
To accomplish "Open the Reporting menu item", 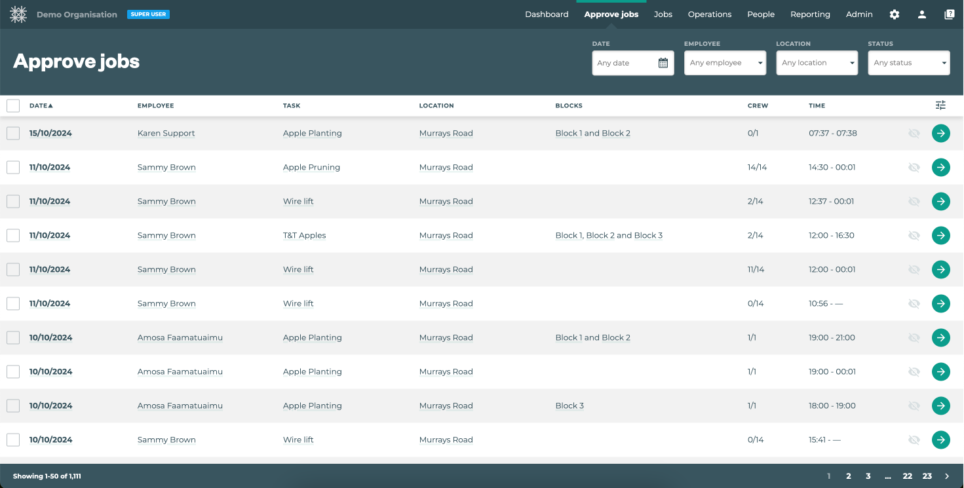I will (x=810, y=14).
